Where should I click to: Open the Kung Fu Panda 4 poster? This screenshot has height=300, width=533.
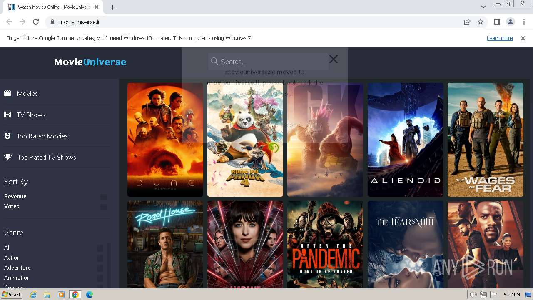[x=245, y=140]
